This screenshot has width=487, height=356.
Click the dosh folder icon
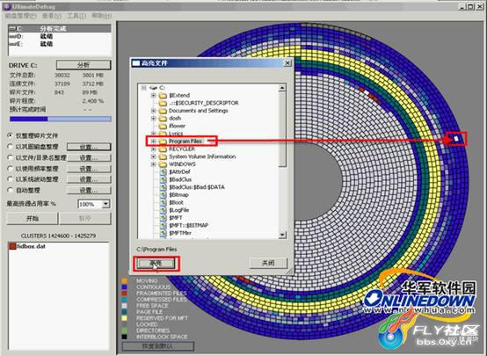(163, 119)
